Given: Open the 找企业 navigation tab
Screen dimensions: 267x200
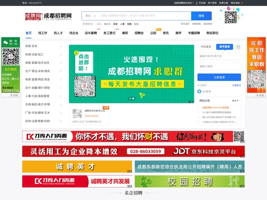Looking at the screenshot, I should click(x=74, y=33).
